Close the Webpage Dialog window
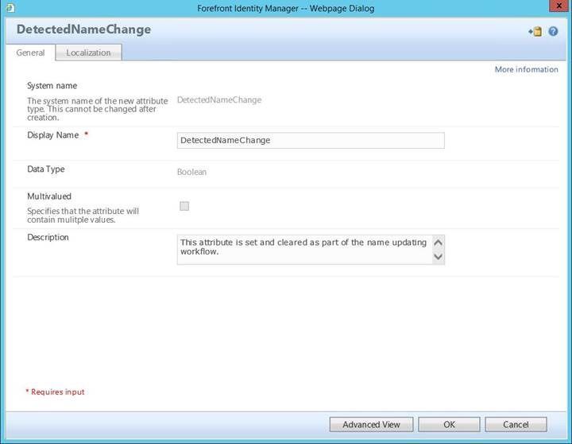The image size is (572, 444). tap(559, 6)
